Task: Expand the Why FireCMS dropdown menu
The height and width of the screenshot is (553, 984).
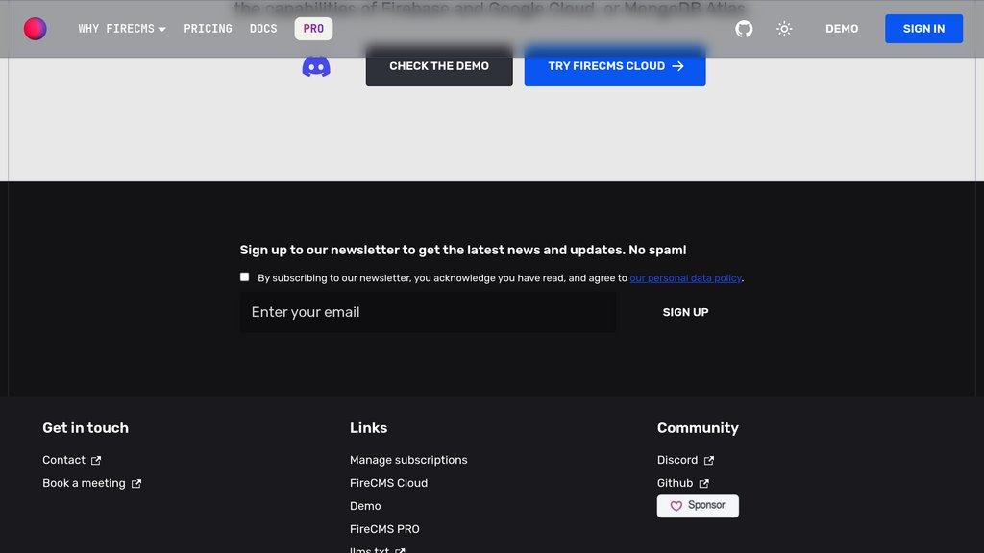Action: (122, 29)
